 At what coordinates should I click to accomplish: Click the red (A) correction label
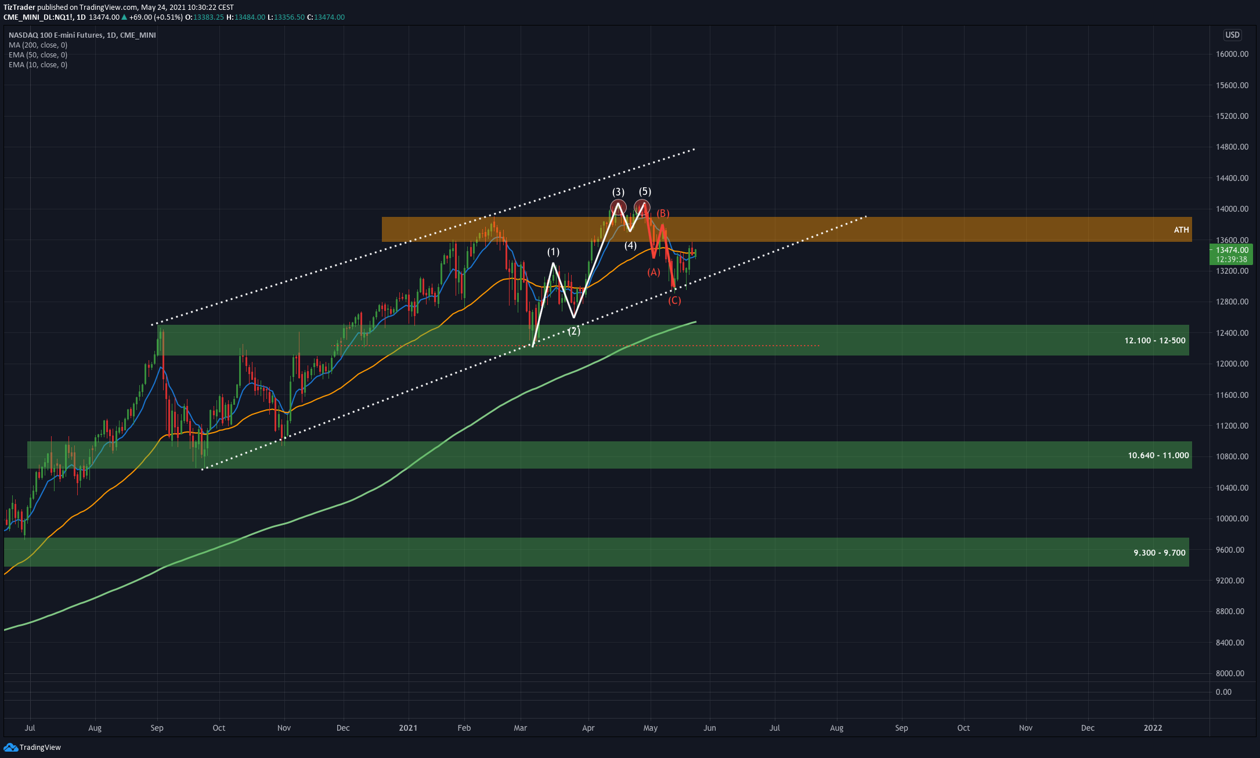[654, 272]
